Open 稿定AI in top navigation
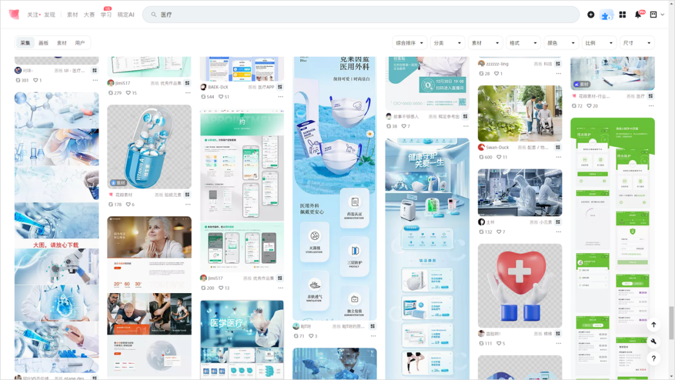This screenshot has width=675, height=380. [x=126, y=14]
